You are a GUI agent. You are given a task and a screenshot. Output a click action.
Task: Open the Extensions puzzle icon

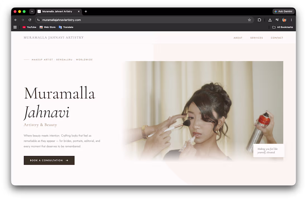pyautogui.click(x=260, y=20)
